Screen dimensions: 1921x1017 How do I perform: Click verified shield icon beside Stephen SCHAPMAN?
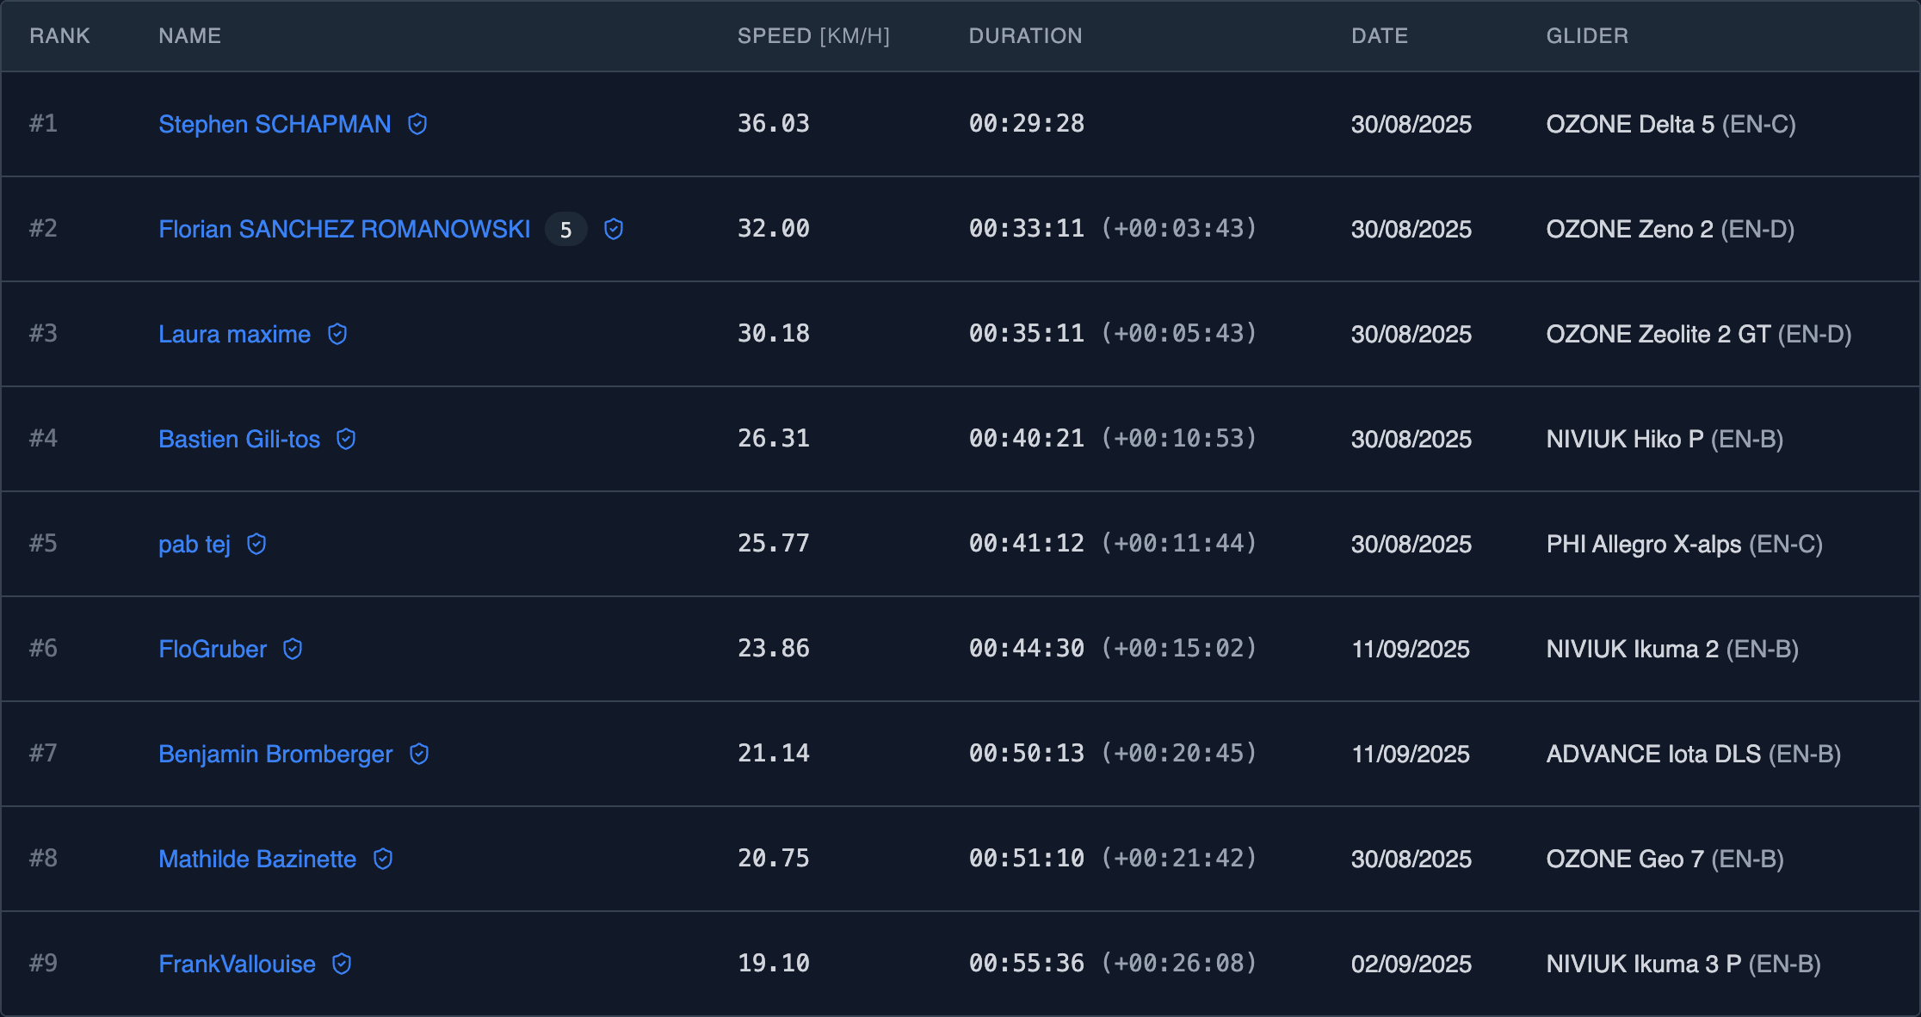(417, 124)
